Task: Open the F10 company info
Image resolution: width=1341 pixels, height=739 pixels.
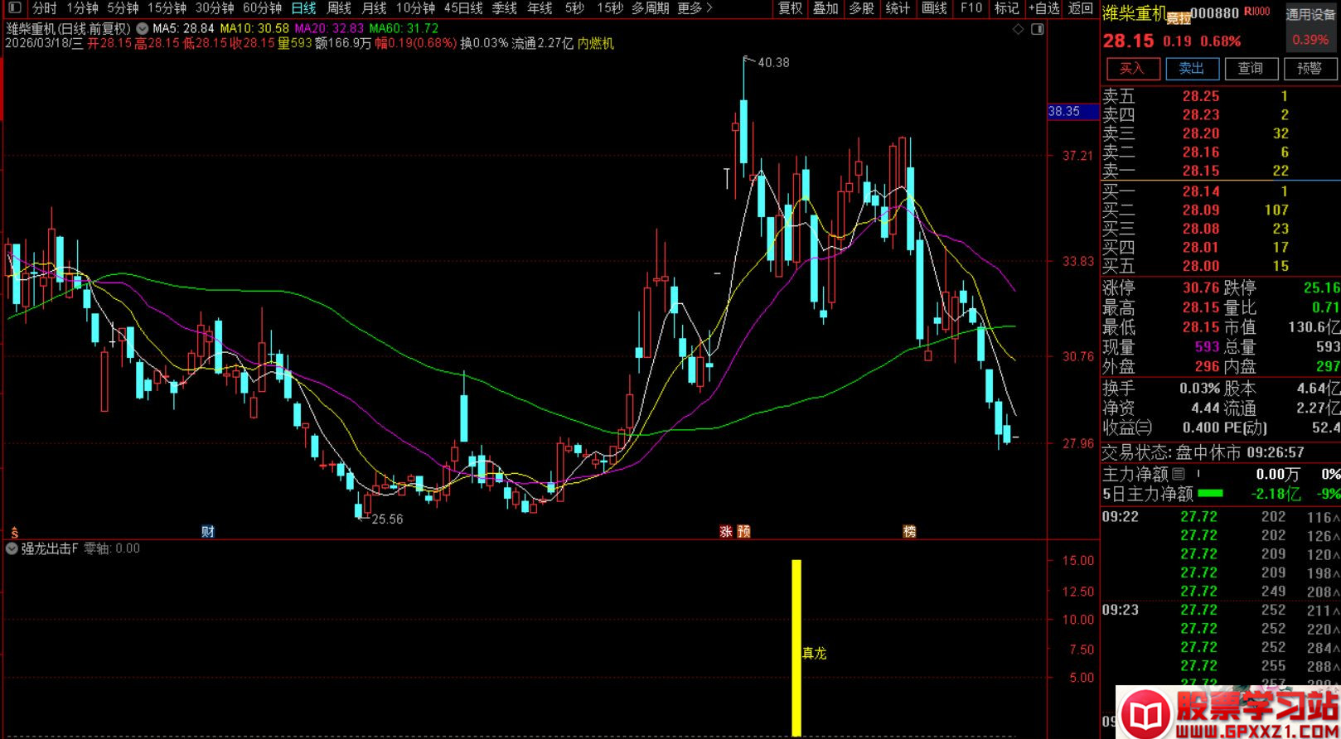Action: pyautogui.click(x=971, y=8)
